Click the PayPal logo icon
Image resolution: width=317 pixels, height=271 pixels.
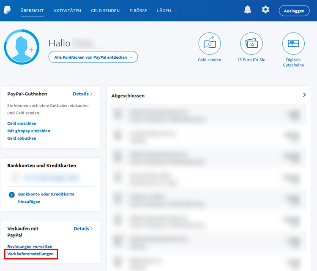point(7,10)
